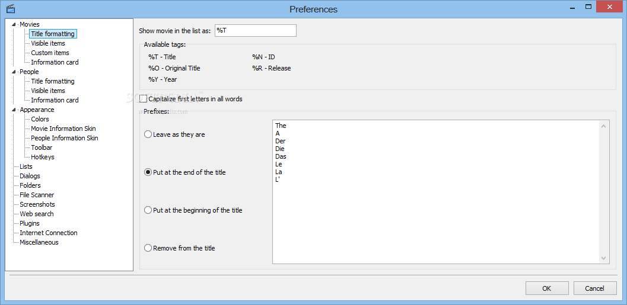Minimize the Preferences window

click(573, 7)
